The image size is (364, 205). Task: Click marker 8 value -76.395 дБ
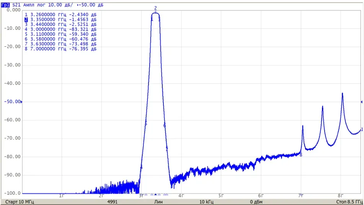point(83,49)
